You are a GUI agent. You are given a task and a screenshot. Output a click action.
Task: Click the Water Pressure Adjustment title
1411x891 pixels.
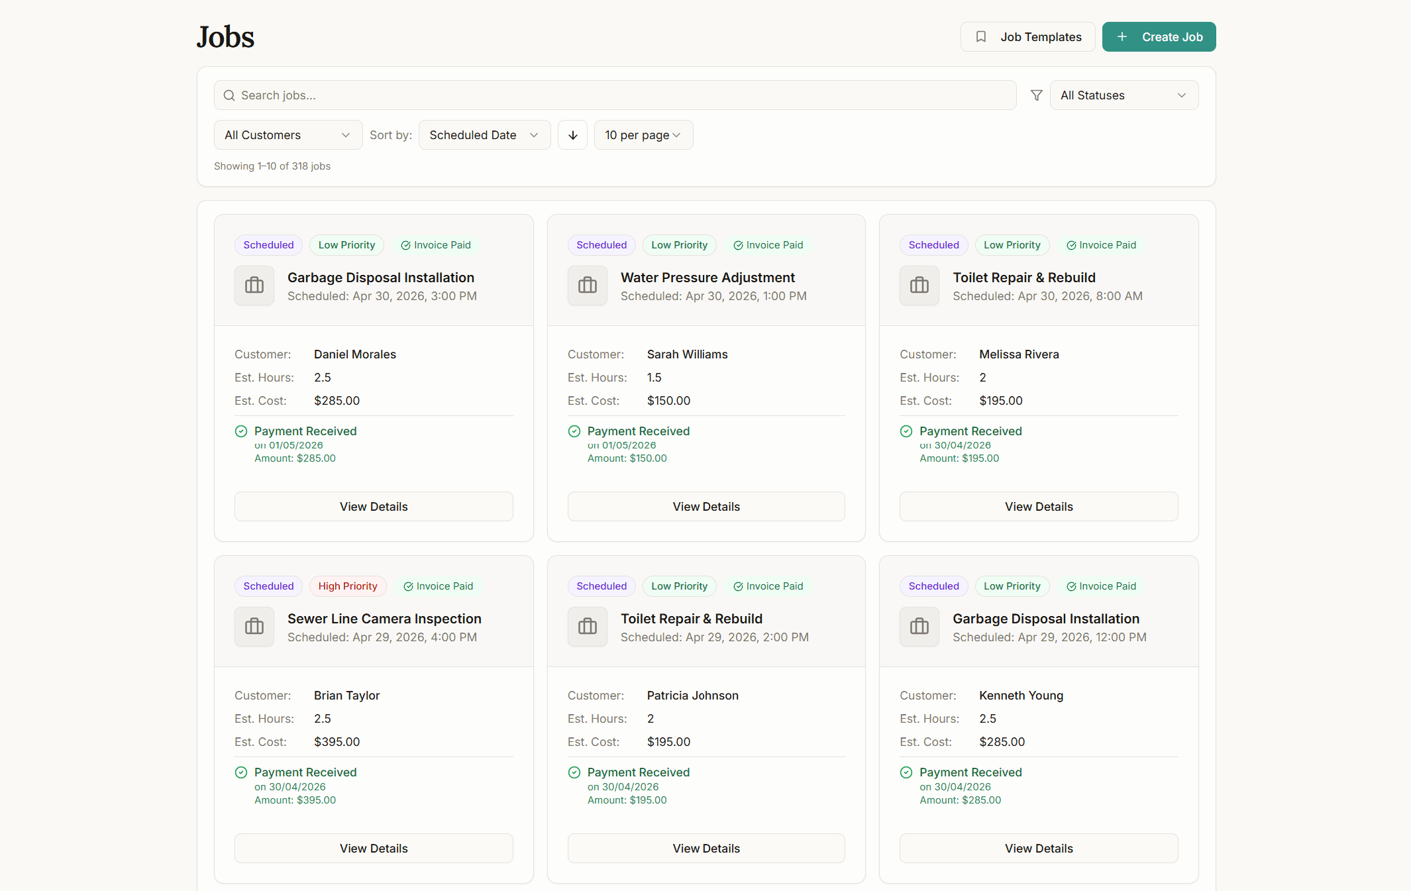click(x=707, y=278)
